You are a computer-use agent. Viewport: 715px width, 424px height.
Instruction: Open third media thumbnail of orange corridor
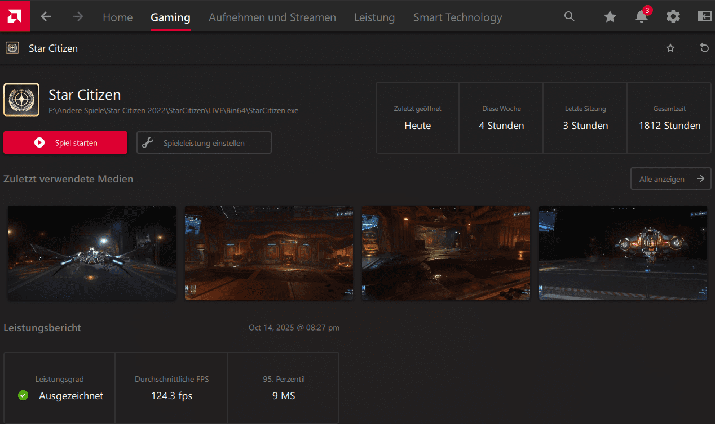[x=446, y=253]
